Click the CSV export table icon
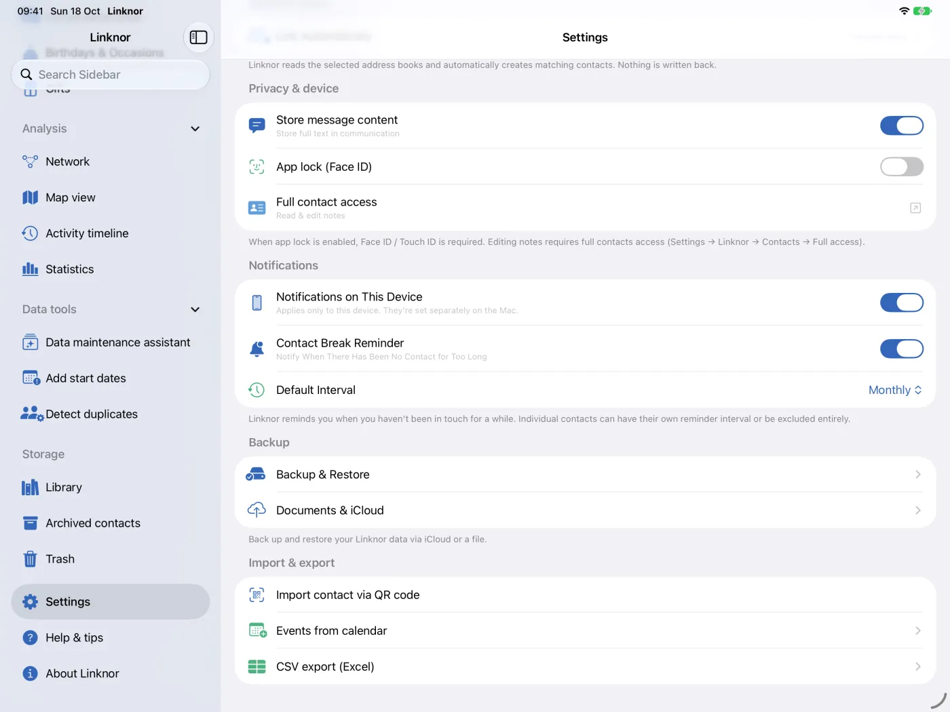 [256, 667]
